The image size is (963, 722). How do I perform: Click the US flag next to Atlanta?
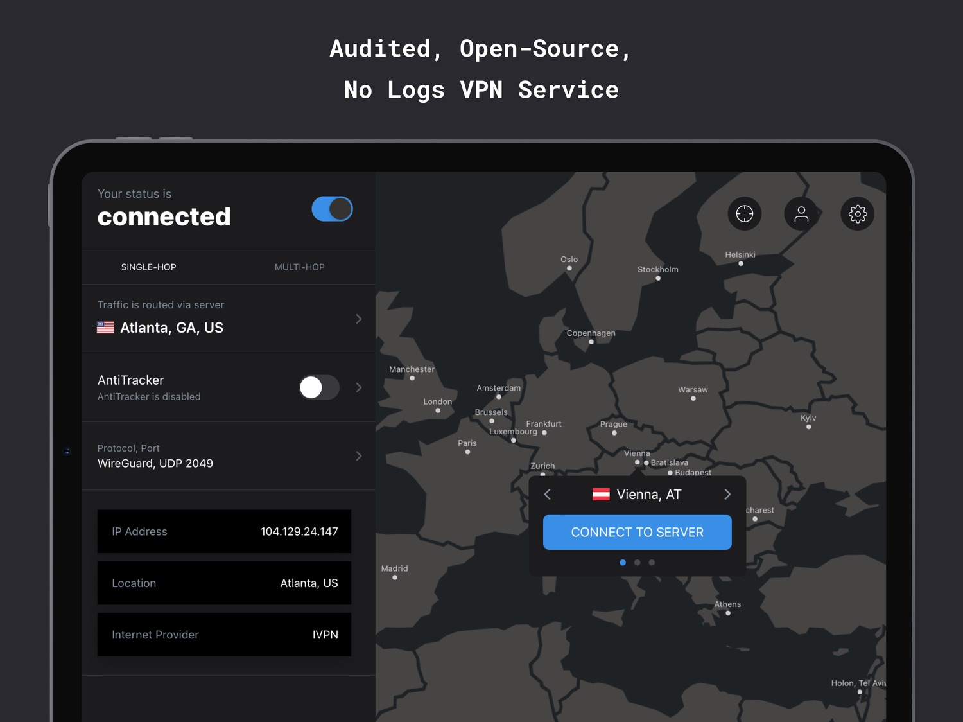coord(105,328)
